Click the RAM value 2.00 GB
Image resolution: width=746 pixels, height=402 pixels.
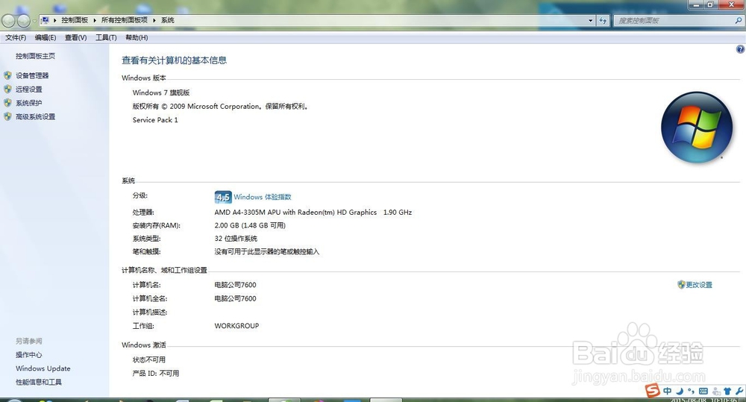[250, 225]
